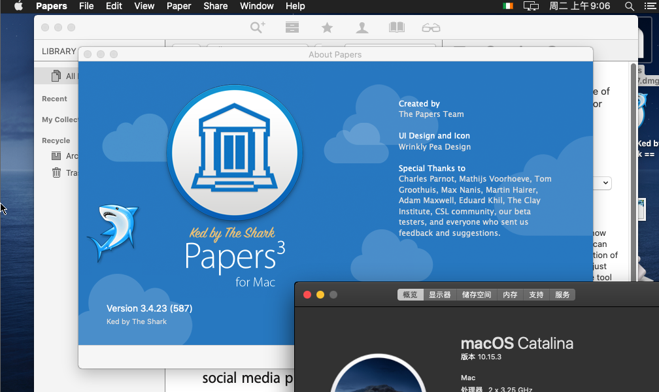
Task: Select the flag input source icon
Action: coord(508,7)
